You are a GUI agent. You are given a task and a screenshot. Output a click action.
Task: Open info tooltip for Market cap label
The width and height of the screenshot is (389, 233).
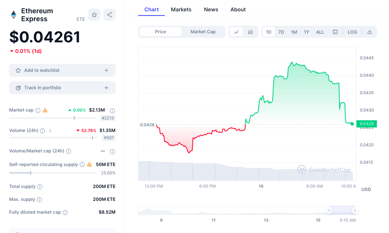(38, 110)
